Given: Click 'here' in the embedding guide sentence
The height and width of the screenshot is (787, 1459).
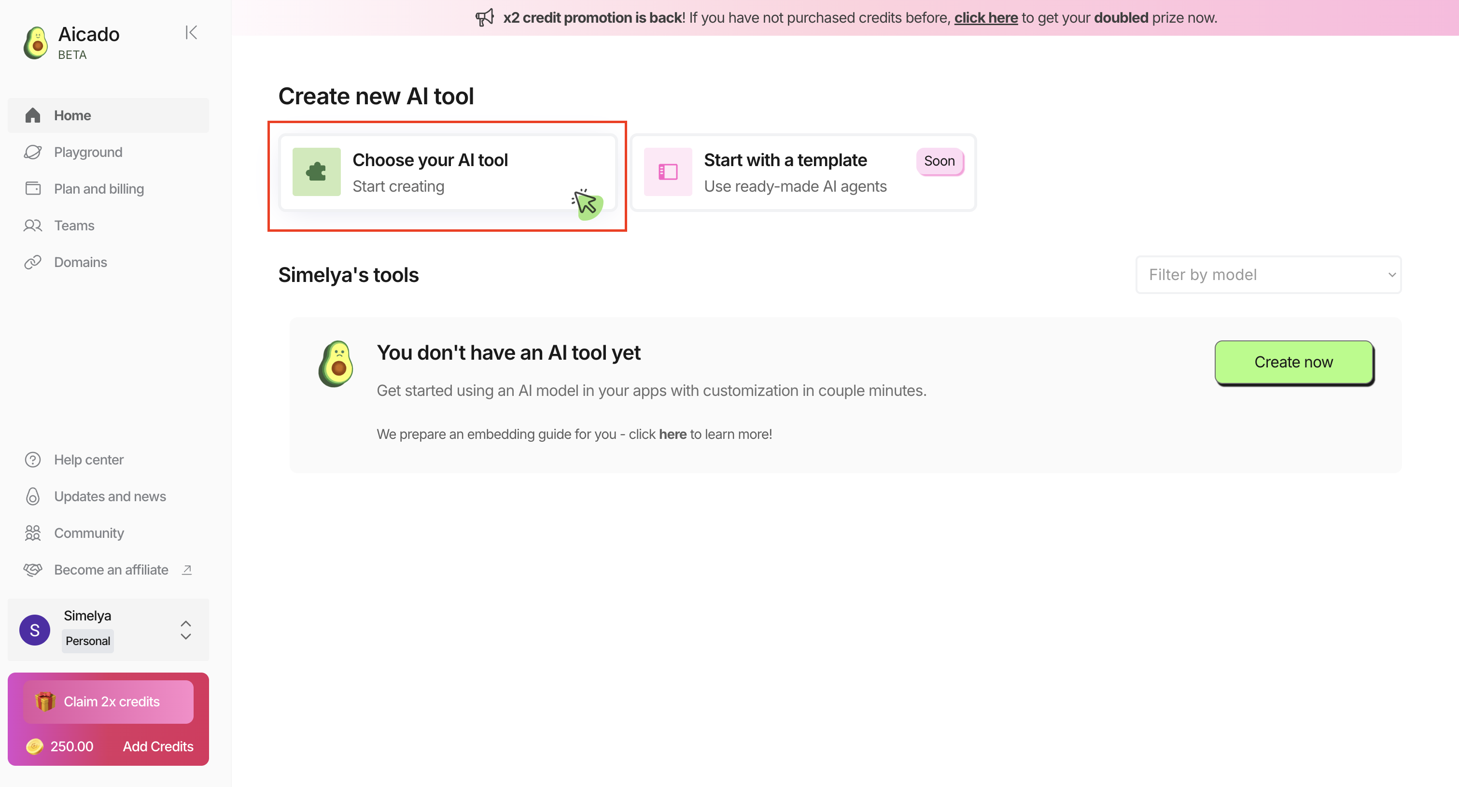Looking at the screenshot, I should point(673,435).
